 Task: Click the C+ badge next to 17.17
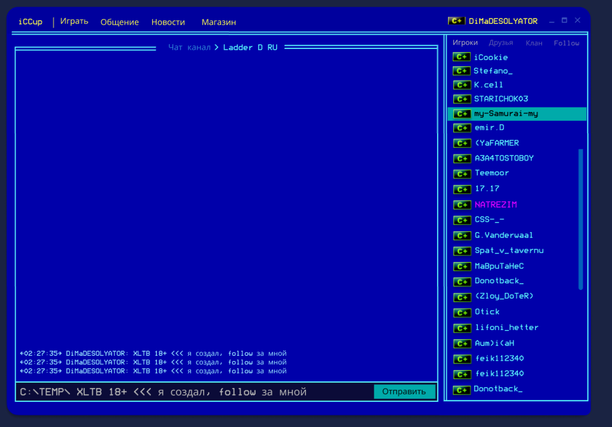[462, 189]
